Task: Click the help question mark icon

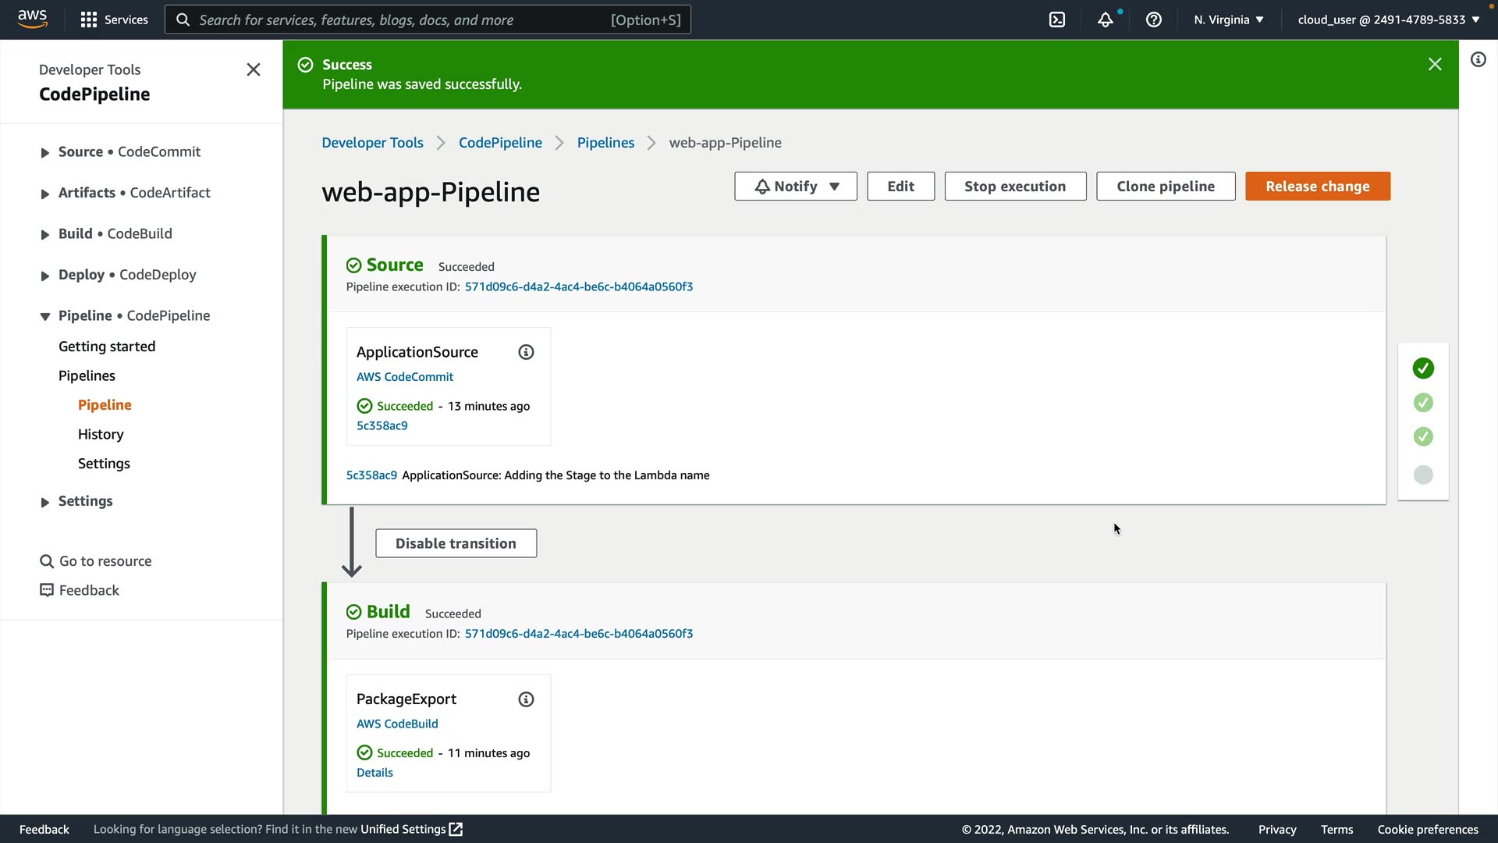Action: tap(1154, 20)
